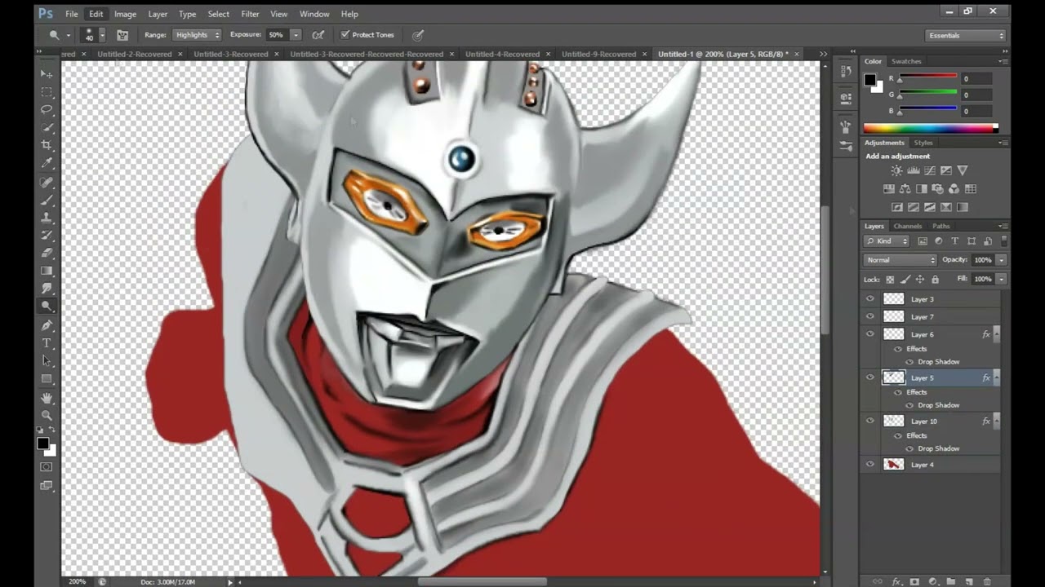This screenshot has height=587, width=1045.
Task: Click the color spectrum ramp bar
Action: [x=931, y=128]
